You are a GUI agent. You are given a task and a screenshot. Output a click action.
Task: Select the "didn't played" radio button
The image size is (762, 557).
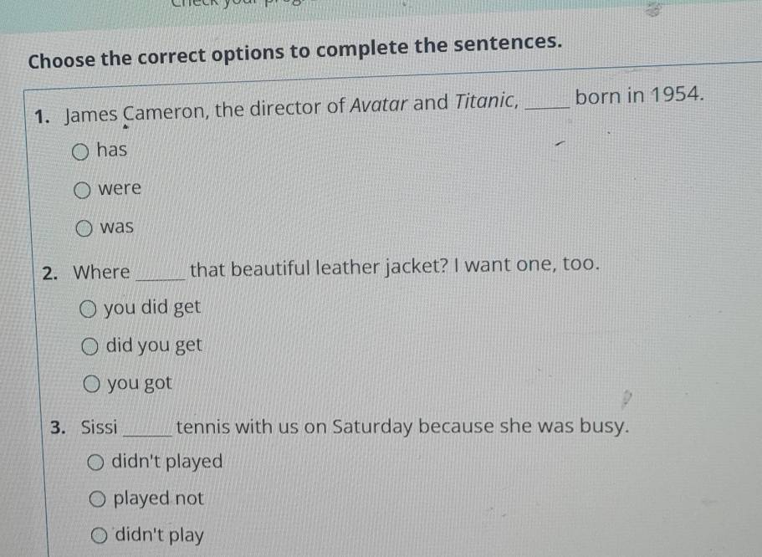click(x=96, y=462)
